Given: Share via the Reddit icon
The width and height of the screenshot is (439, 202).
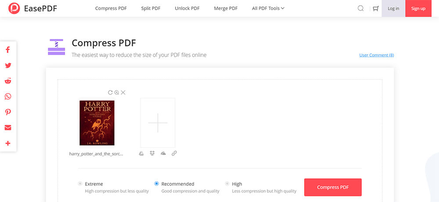Looking at the screenshot, I should pos(8,81).
